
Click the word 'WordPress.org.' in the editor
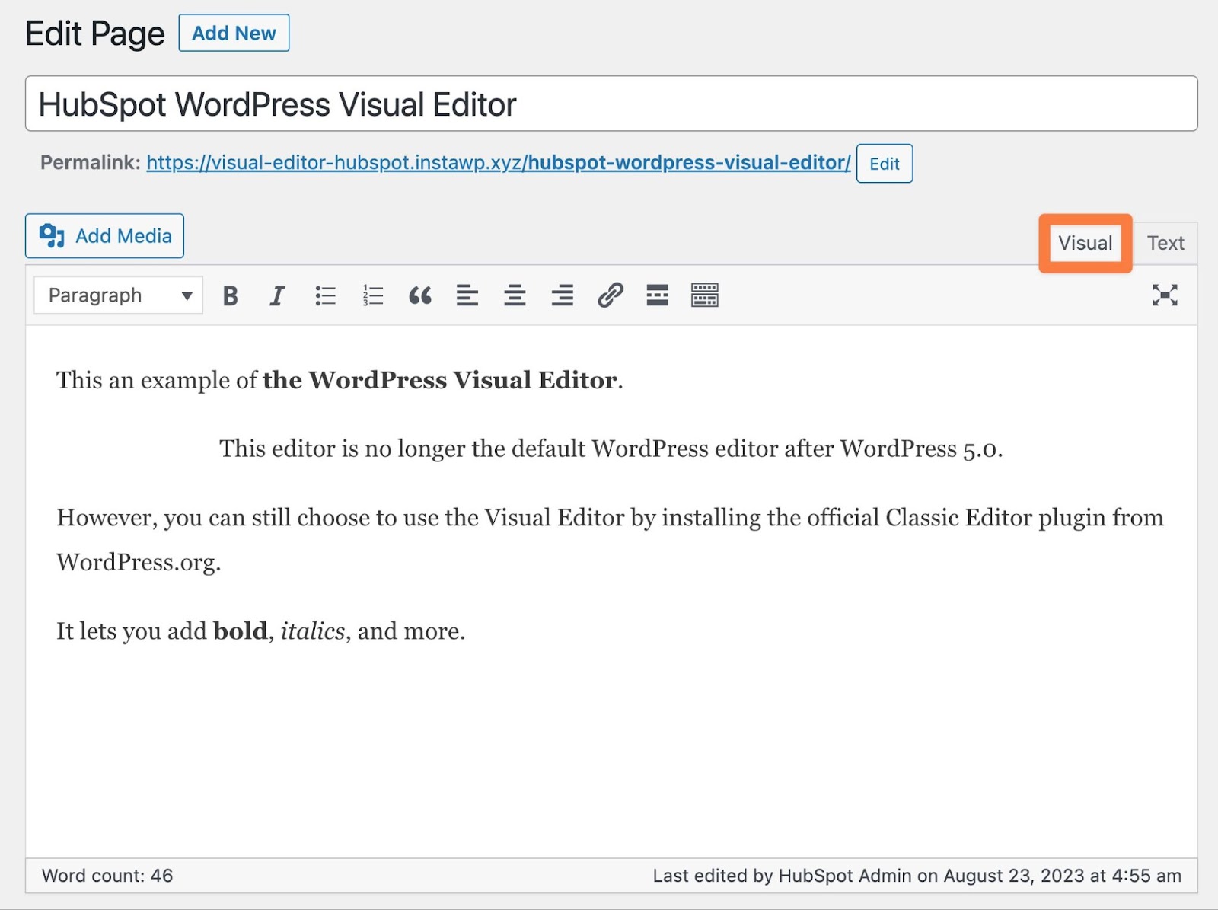point(139,563)
